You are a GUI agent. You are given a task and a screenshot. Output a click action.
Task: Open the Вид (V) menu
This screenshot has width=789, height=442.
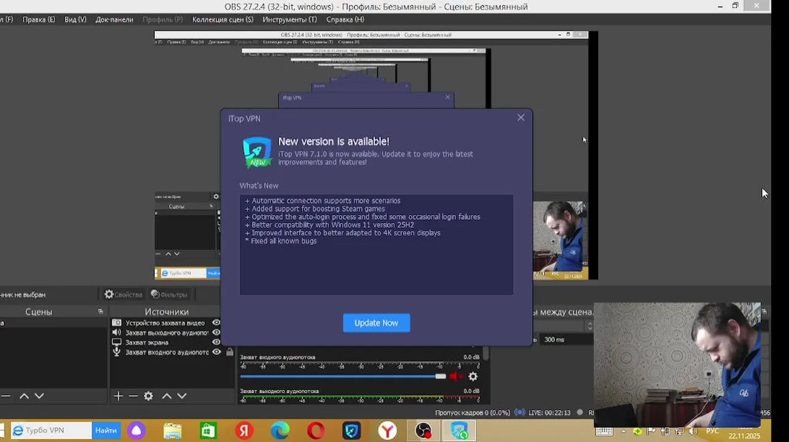click(75, 20)
